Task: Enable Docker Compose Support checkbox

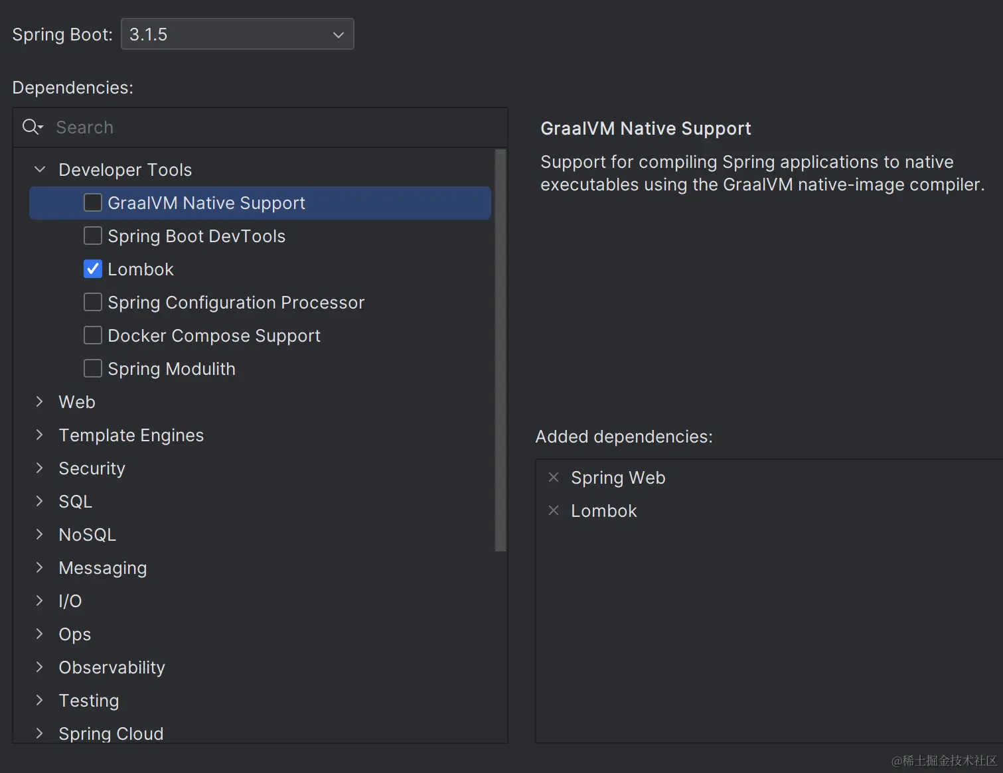Action: (93, 335)
